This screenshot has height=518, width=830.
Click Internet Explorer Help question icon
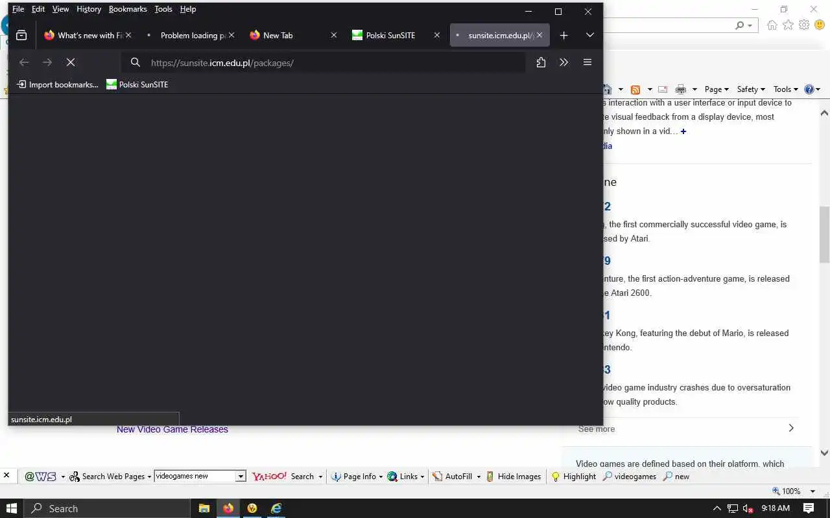coord(809,89)
